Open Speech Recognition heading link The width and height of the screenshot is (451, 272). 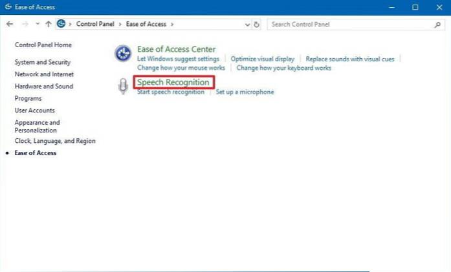173,82
